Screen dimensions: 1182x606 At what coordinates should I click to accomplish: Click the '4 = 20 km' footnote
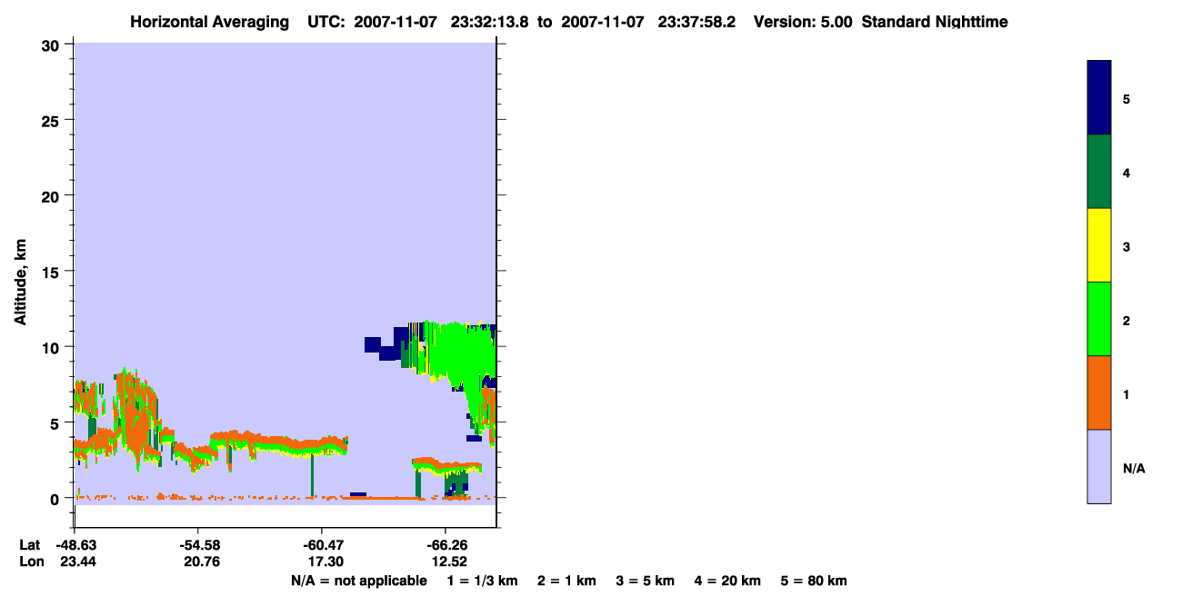[x=727, y=581]
